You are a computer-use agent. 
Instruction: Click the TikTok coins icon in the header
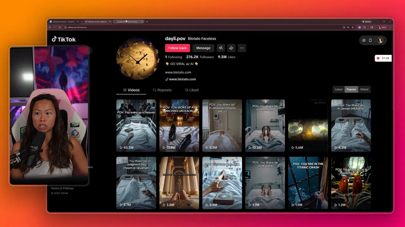364,40
